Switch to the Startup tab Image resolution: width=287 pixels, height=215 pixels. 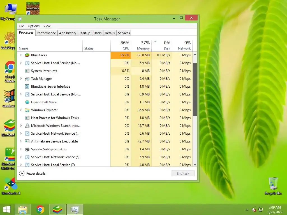(85, 33)
